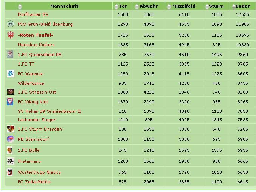Viewport: 256px width, 192px height.
Task: Click the FC Viking Kiel crest
Action: tap(10, 101)
